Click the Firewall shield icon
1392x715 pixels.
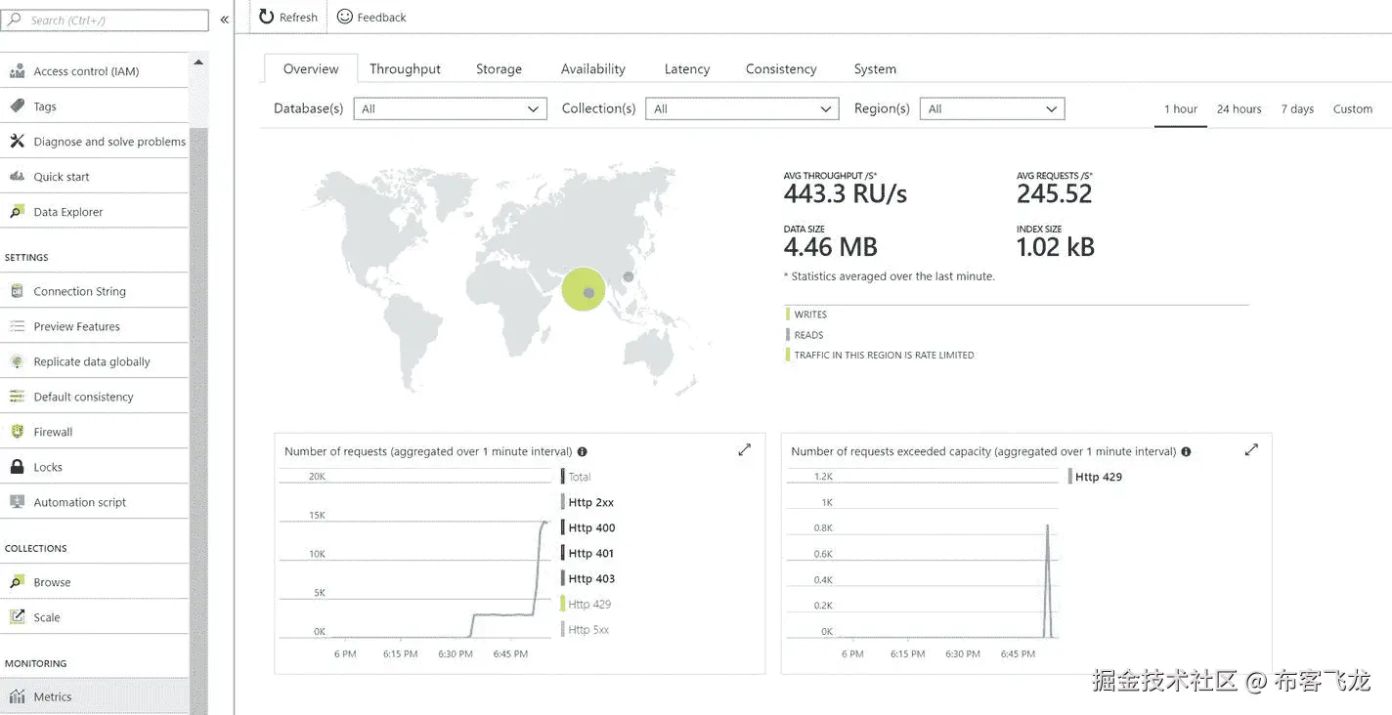(17, 432)
